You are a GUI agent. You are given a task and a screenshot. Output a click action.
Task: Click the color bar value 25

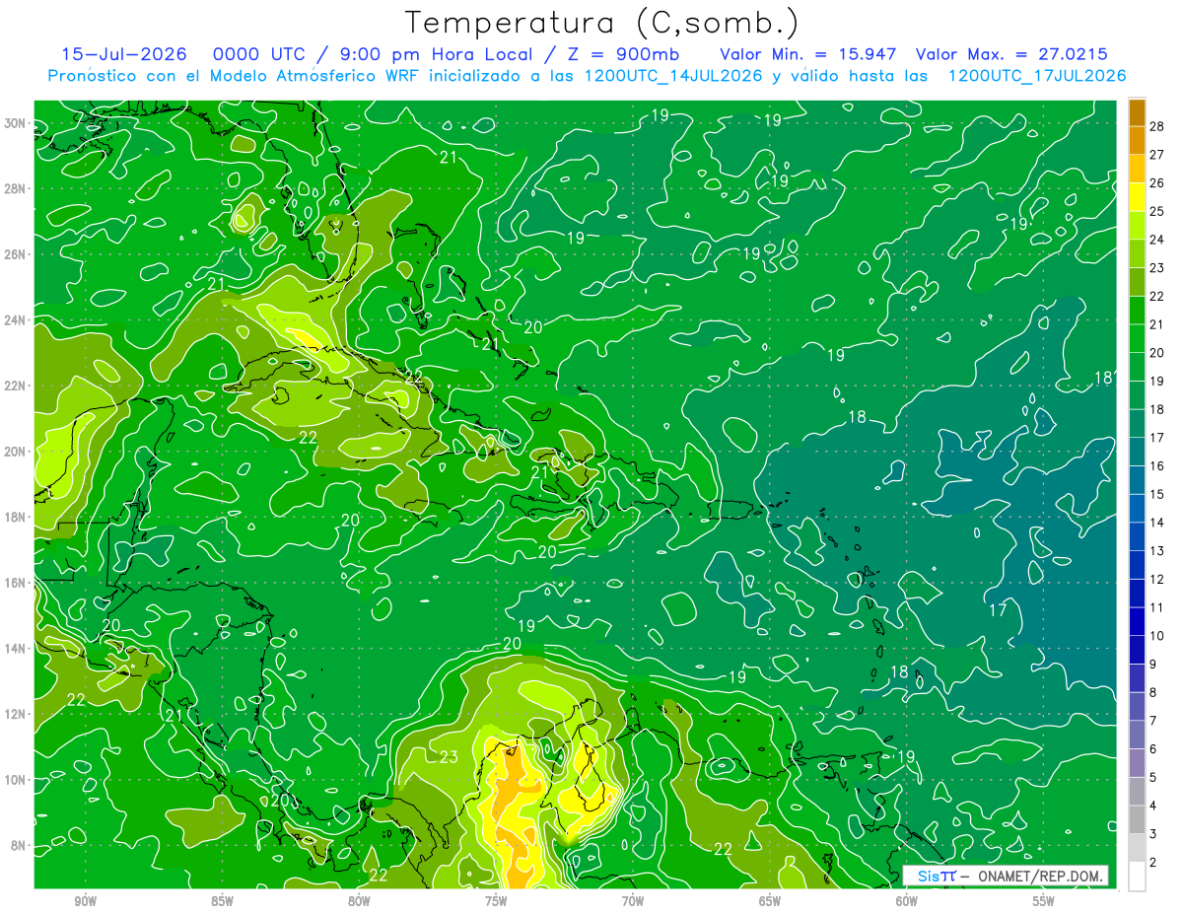[x=1157, y=210]
